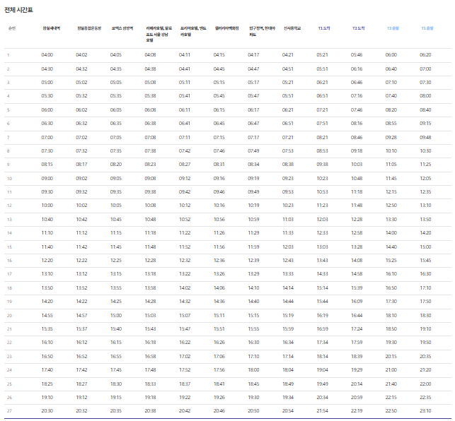Click 잠실새내역 time 10:40 in row 13
The width and height of the screenshot is (455, 421).
point(47,220)
